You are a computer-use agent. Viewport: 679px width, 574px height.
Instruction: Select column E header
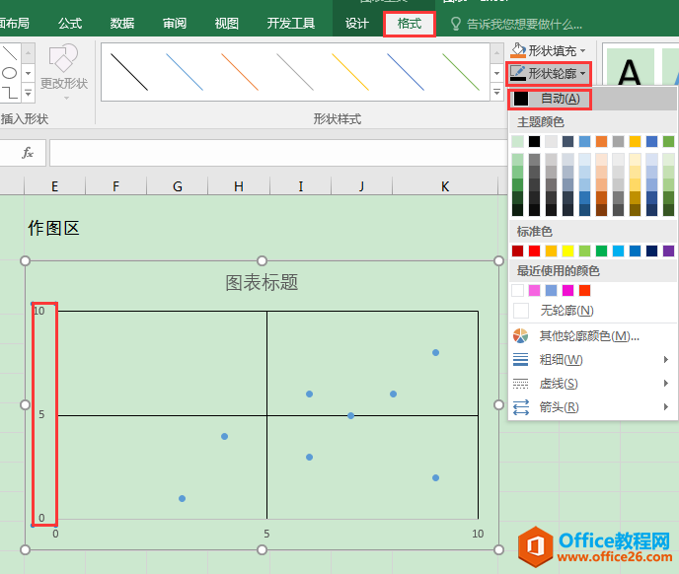pyautogui.click(x=54, y=186)
